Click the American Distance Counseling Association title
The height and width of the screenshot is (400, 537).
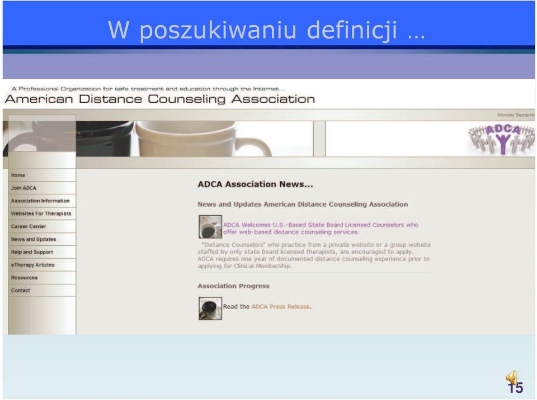pyautogui.click(x=160, y=99)
